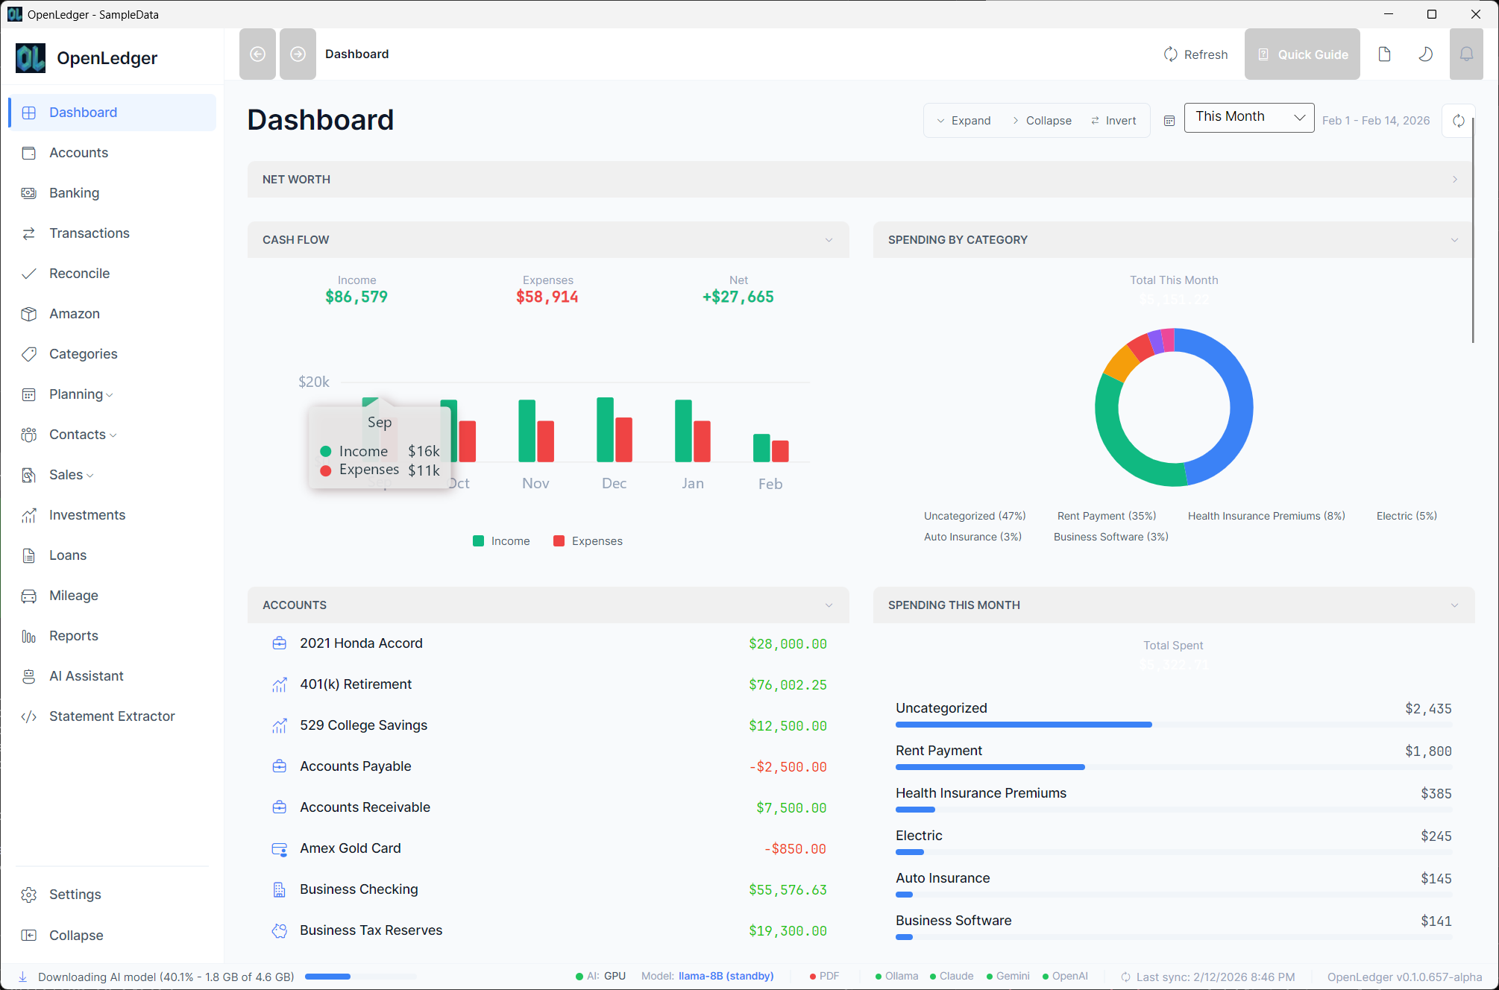
Task: Go to the Banking section
Action: [x=72, y=192]
